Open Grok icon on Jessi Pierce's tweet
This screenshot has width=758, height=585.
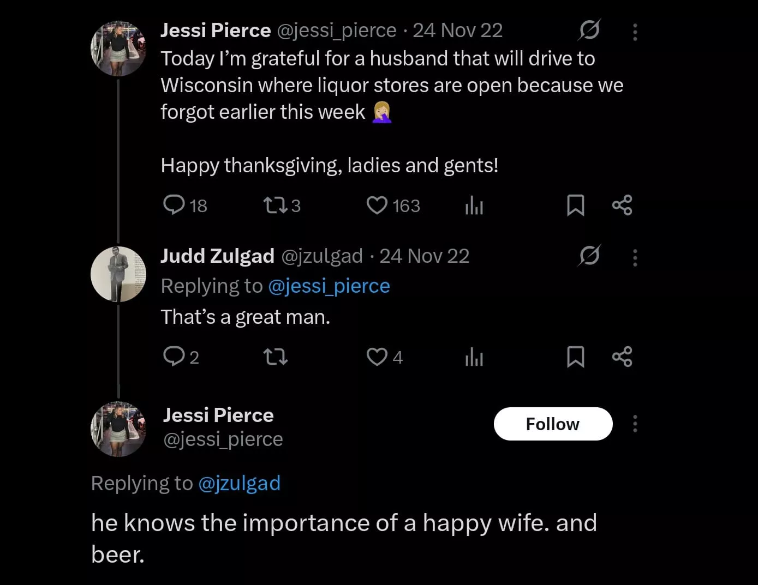589,30
